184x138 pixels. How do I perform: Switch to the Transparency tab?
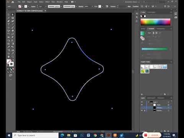pos(161,29)
